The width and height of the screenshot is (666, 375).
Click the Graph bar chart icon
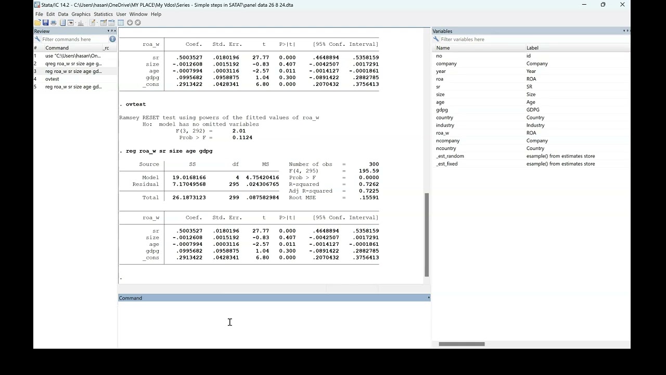(81, 22)
